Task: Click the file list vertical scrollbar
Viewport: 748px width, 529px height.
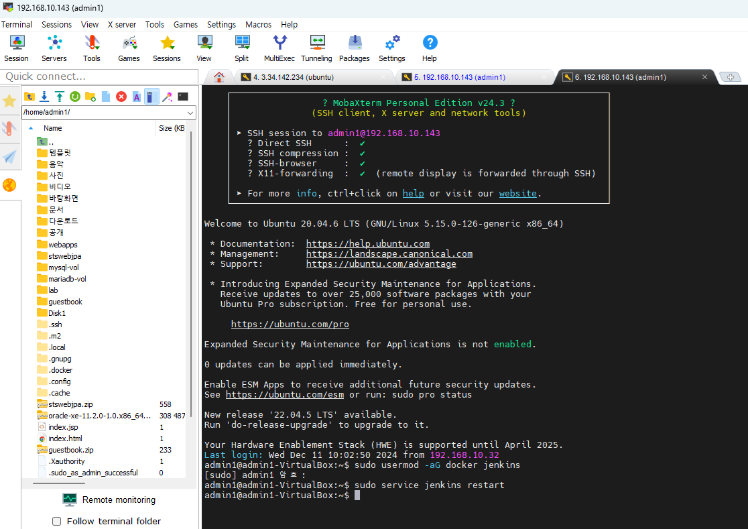Action: click(x=192, y=274)
